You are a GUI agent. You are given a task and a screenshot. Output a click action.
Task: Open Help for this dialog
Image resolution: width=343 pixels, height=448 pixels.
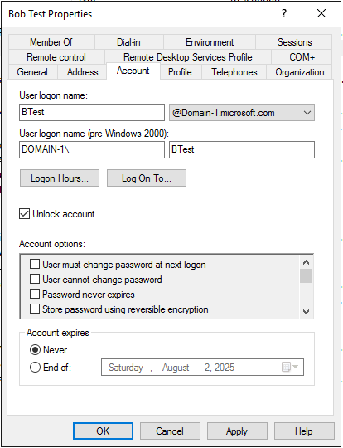pyautogui.click(x=304, y=431)
